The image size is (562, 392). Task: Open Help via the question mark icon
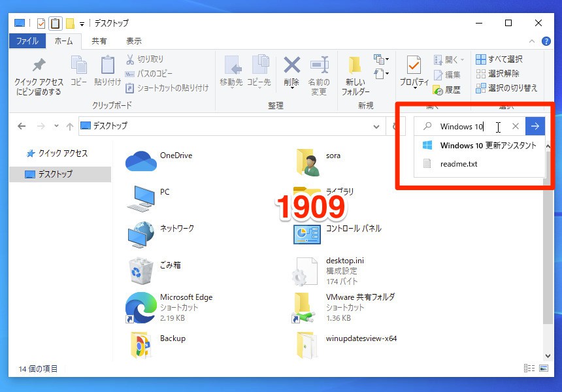(x=546, y=42)
